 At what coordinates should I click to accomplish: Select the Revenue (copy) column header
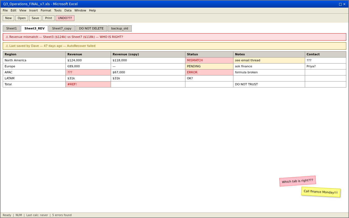tap(148, 55)
